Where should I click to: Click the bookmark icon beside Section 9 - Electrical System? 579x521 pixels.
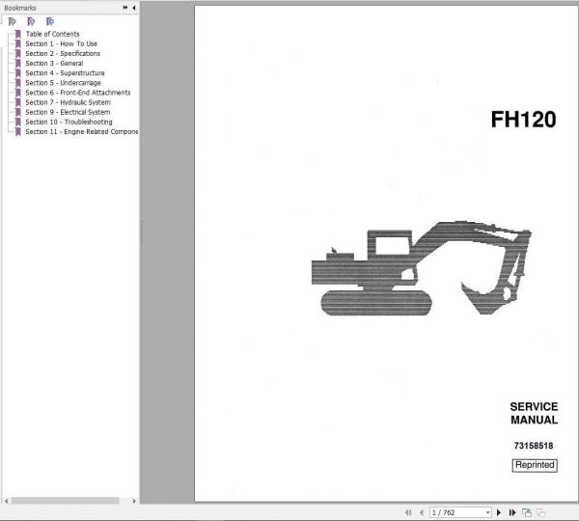[x=18, y=112]
